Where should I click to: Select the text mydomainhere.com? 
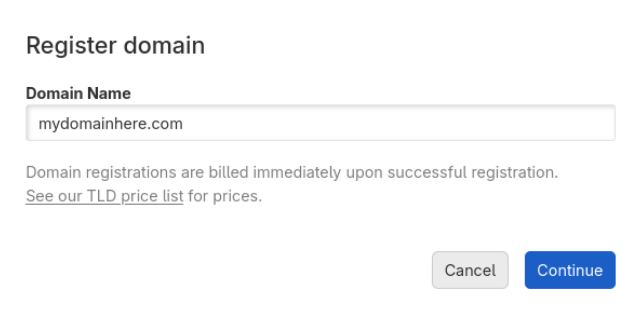coord(111,123)
